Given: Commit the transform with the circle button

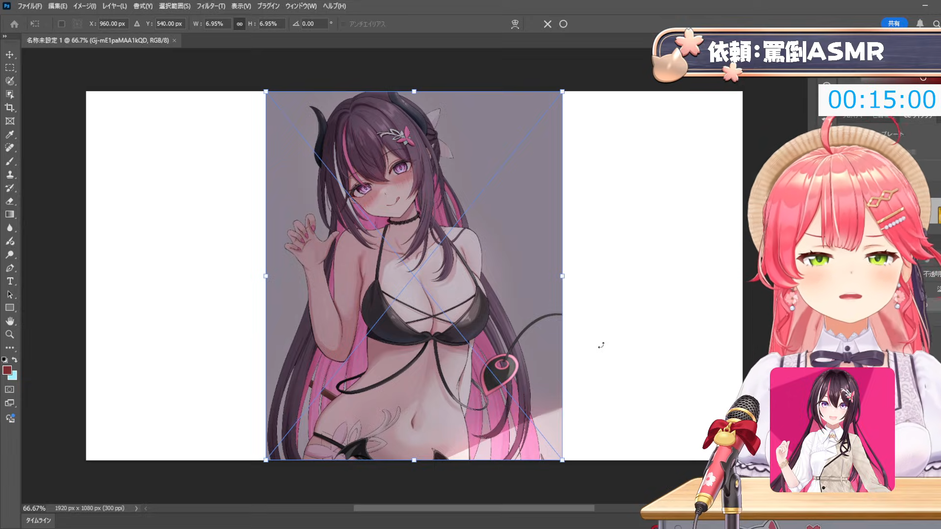Looking at the screenshot, I should point(563,24).
